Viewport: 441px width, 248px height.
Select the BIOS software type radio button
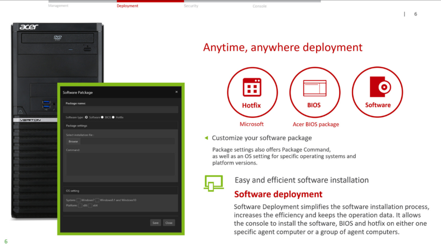click(x=102, y=117)
